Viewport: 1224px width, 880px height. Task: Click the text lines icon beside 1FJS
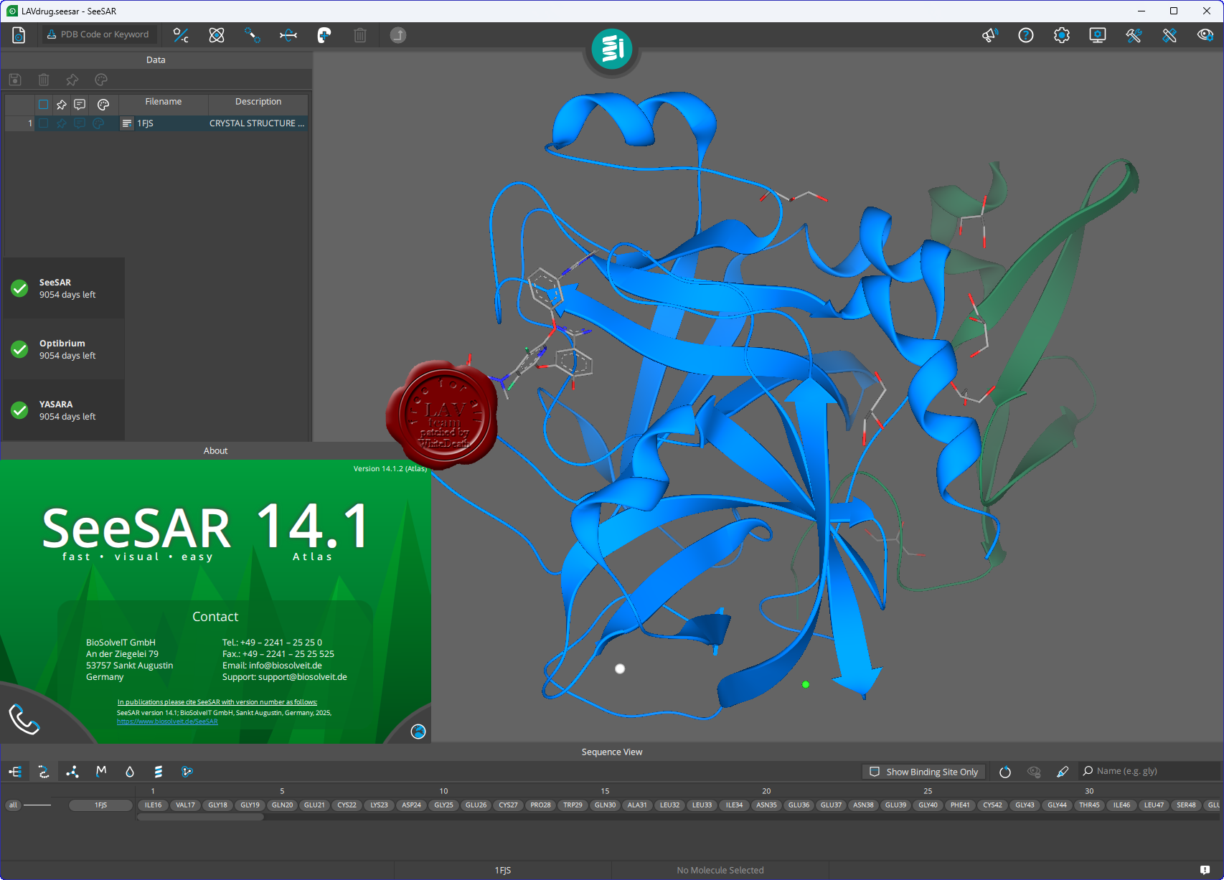click(x=127, y=123)
